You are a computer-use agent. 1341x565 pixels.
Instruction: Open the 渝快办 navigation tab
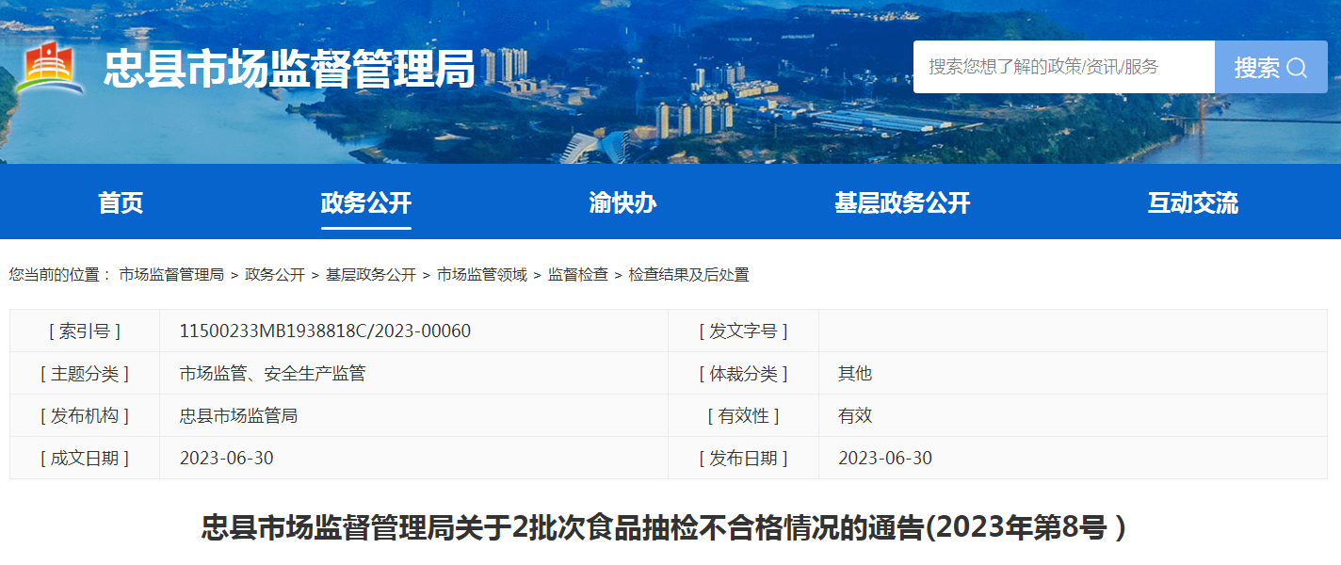(622, 202)
